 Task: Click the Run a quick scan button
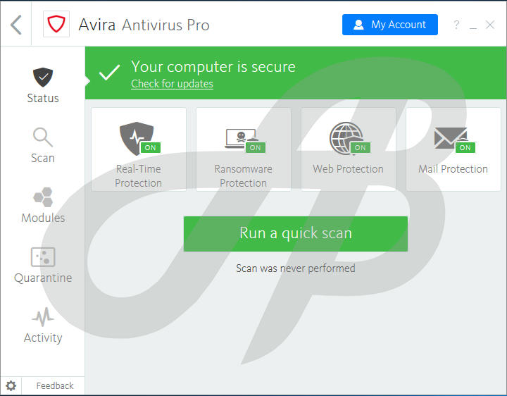point(296,234)
